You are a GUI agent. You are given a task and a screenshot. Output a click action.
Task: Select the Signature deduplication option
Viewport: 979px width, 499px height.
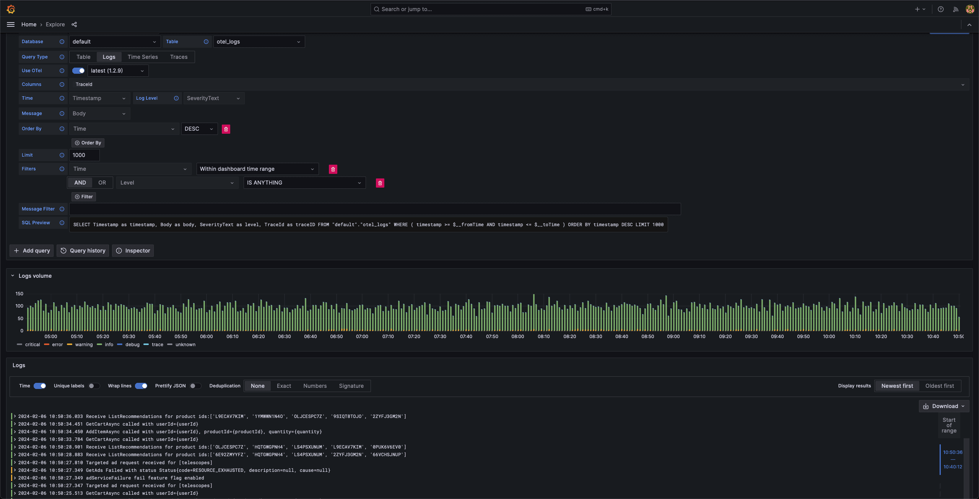(x=351, y=386)
